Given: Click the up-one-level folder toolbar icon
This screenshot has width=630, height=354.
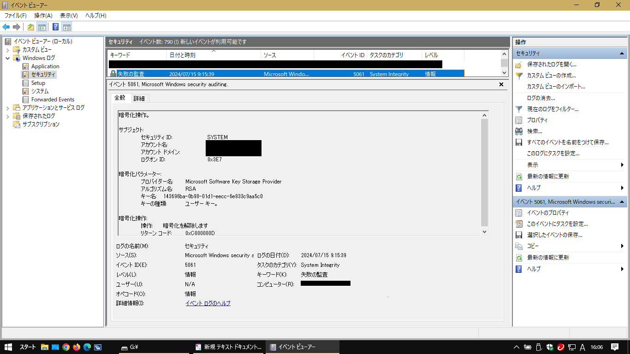Looking at the screenshot, I should pos(30,27).
